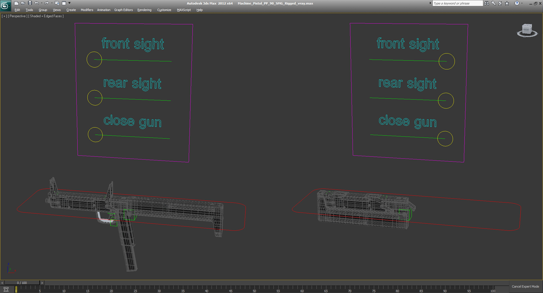Select the right 'close gun' text label

tap(408, 121)
